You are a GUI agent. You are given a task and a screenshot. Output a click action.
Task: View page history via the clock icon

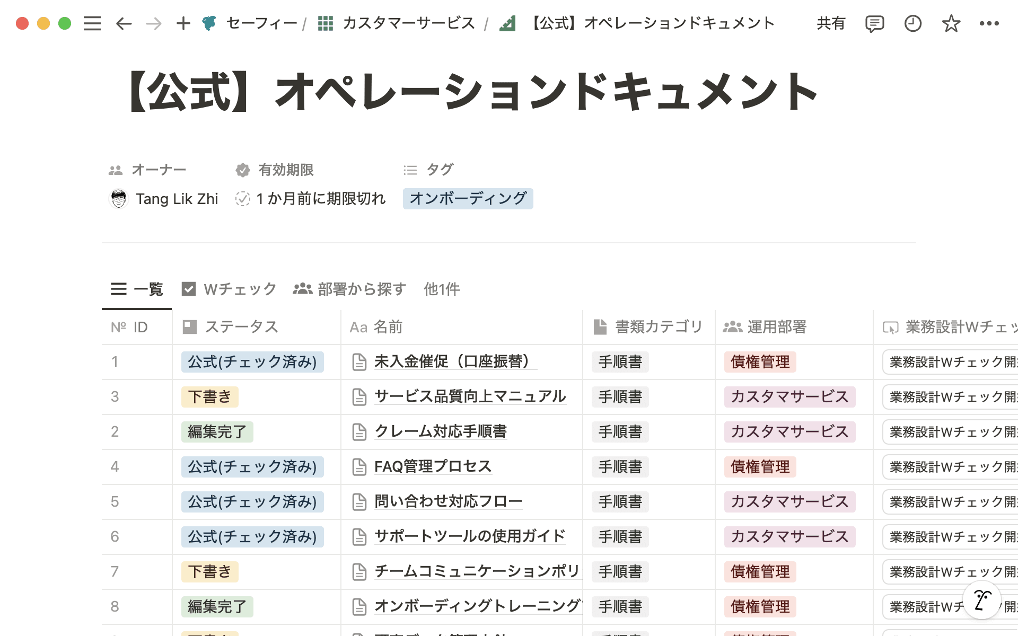pos(913,23)
